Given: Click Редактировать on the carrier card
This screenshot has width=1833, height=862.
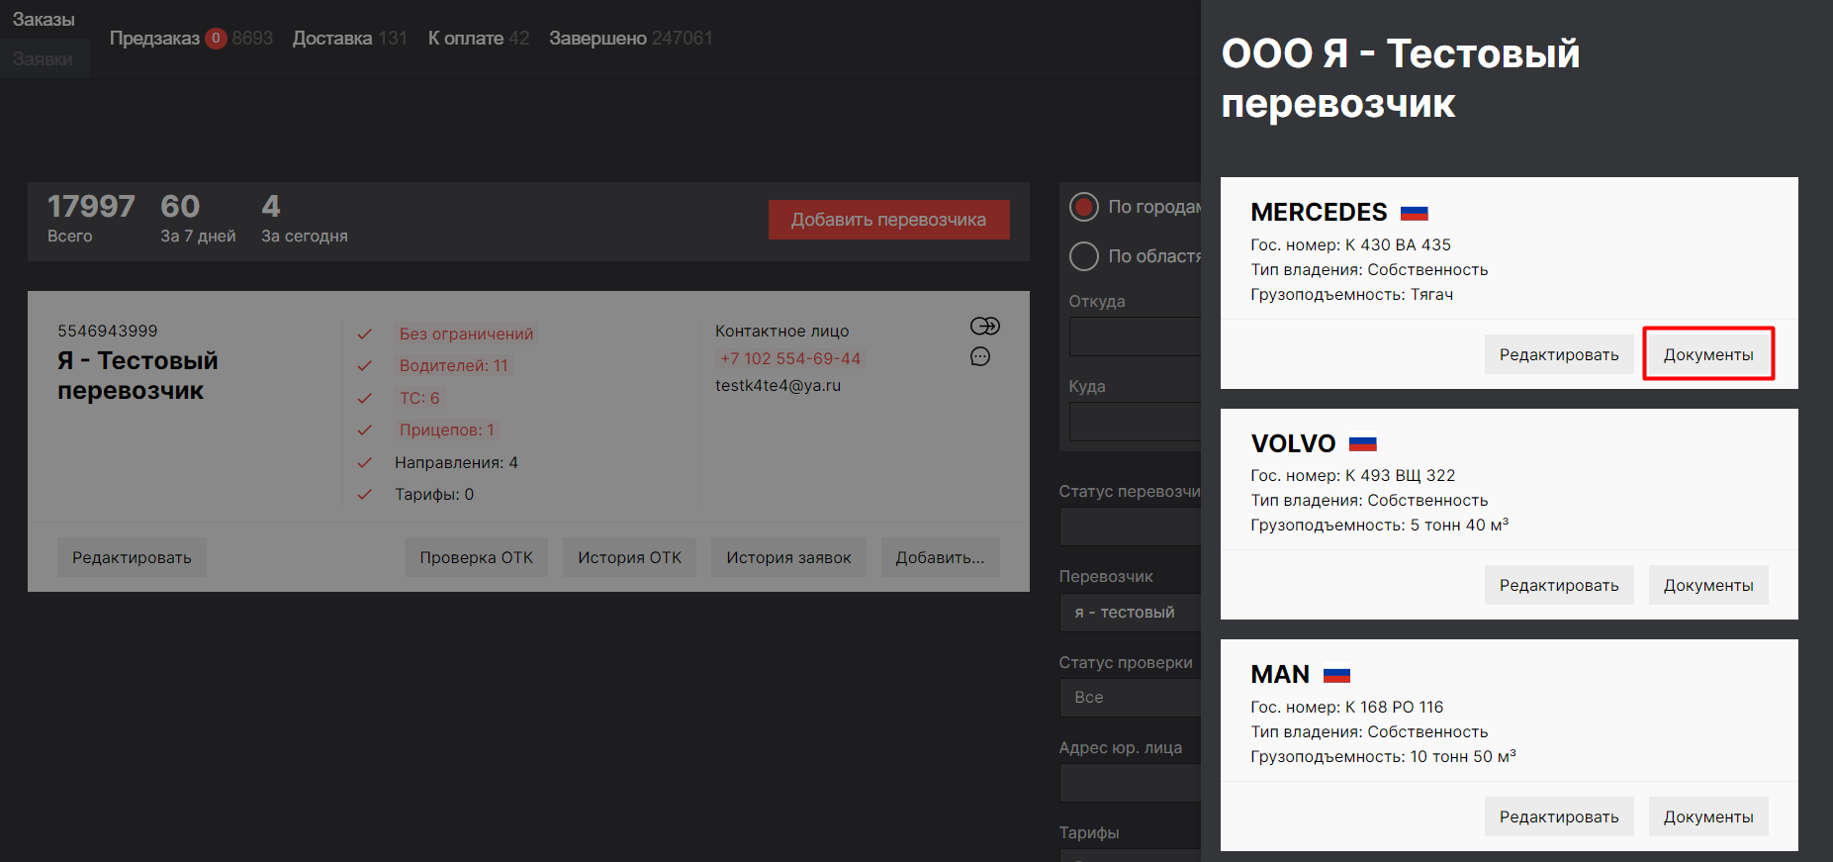Looking at the screenshot, I should point(132,557).
